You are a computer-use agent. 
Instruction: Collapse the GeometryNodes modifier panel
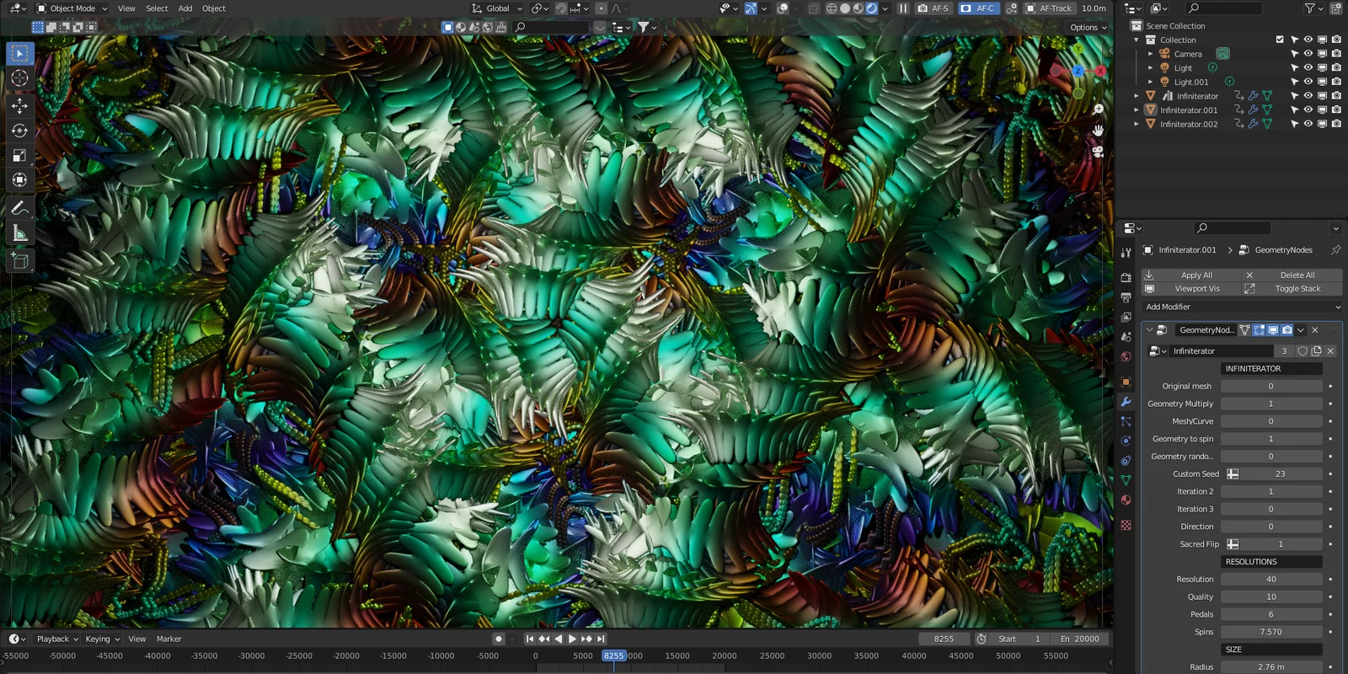click(x=1149, y=330)
